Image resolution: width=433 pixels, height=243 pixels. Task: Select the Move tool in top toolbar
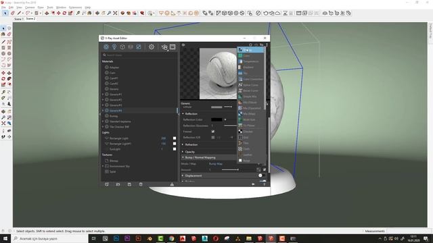(59, 13)
